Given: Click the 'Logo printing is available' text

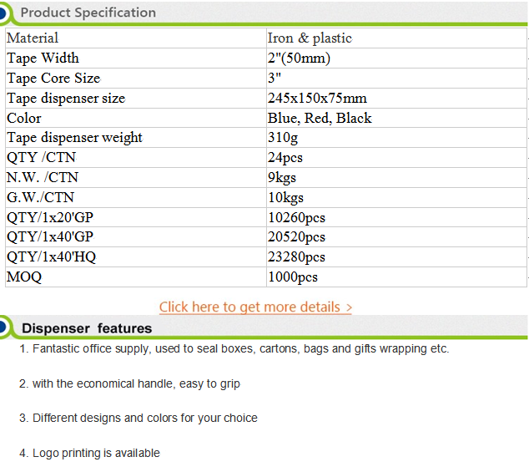Looking at the screenshot, I should 89,453.
